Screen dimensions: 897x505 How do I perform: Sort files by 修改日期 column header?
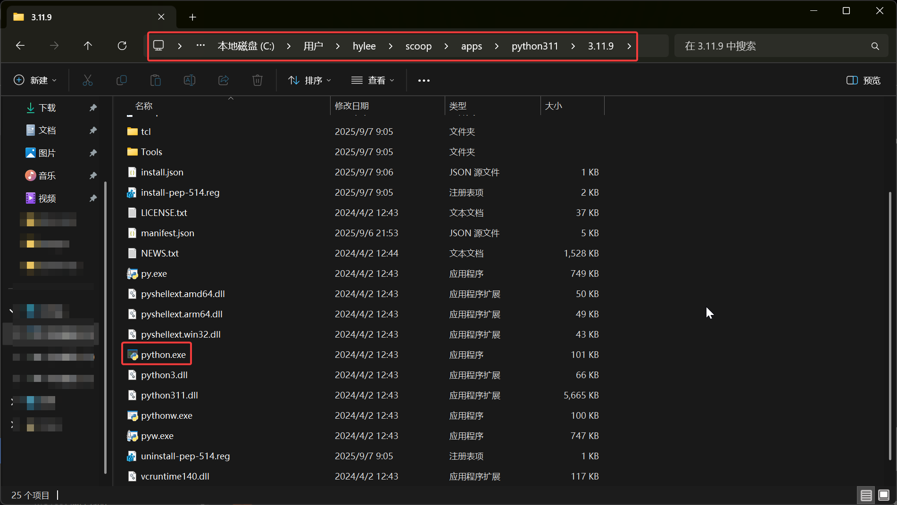352,106
